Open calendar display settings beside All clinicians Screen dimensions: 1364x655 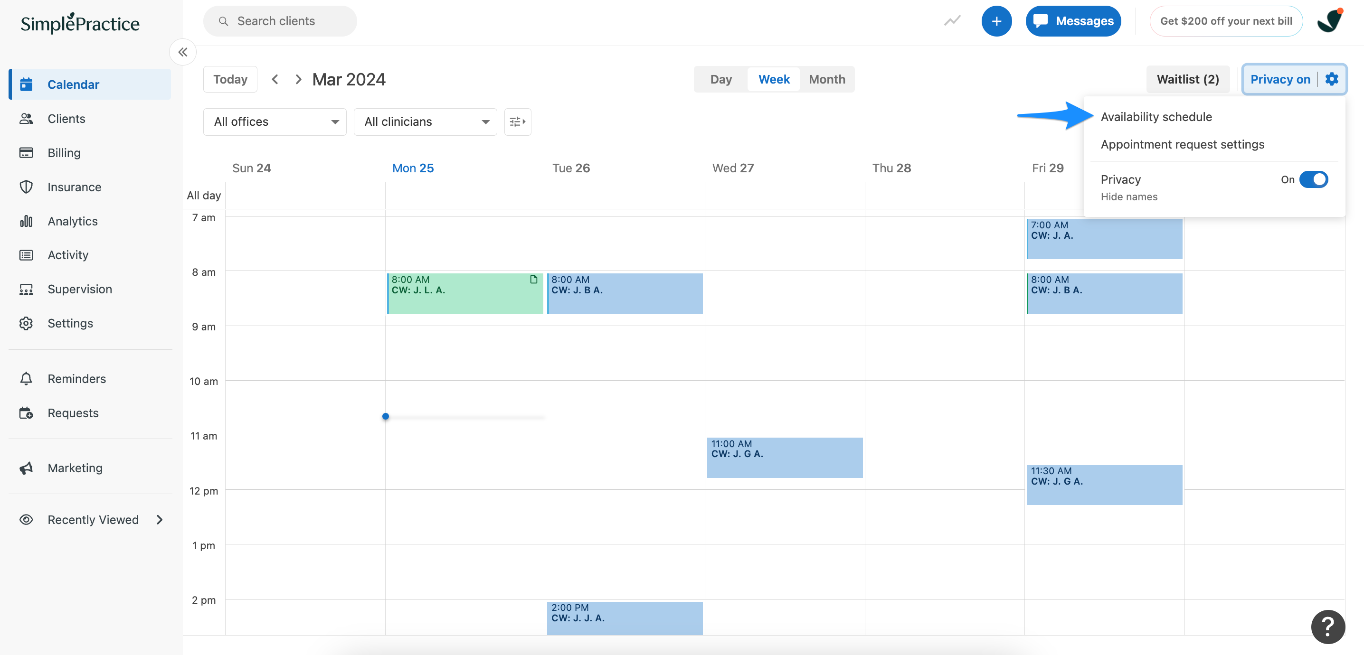[517, 122]
